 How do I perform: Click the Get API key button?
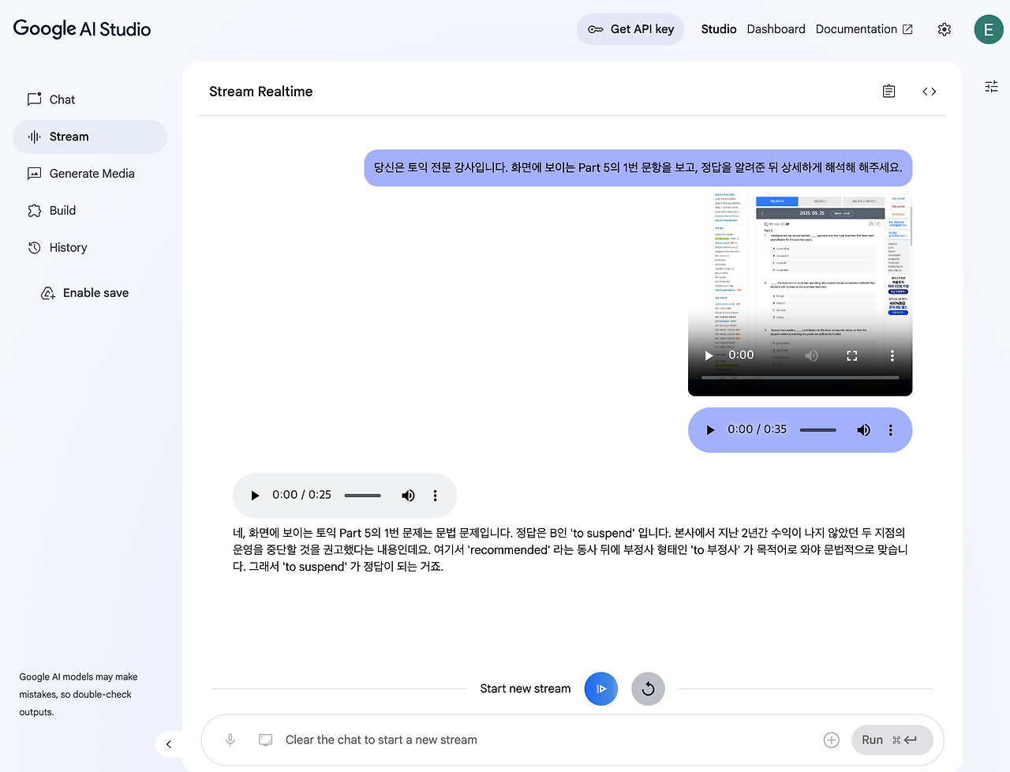pos(630,29)
